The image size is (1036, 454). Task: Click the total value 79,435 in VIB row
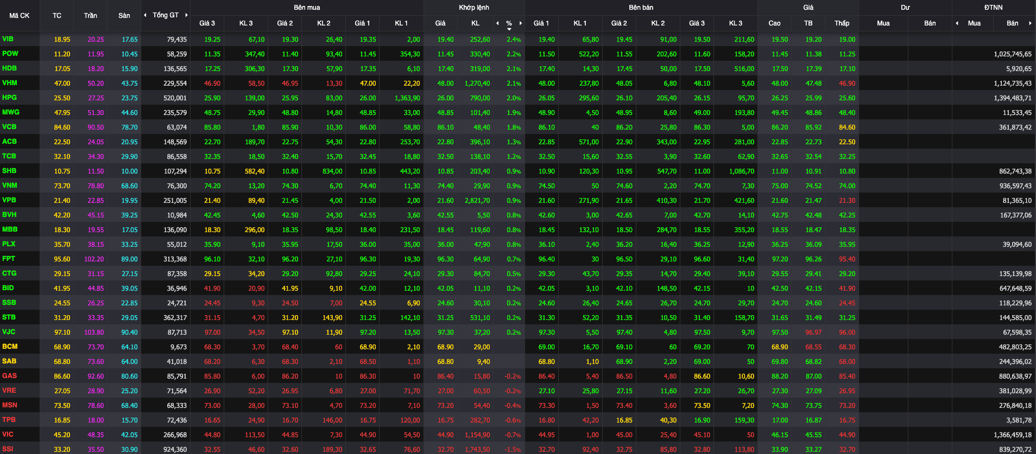click(x=177, y=40)
